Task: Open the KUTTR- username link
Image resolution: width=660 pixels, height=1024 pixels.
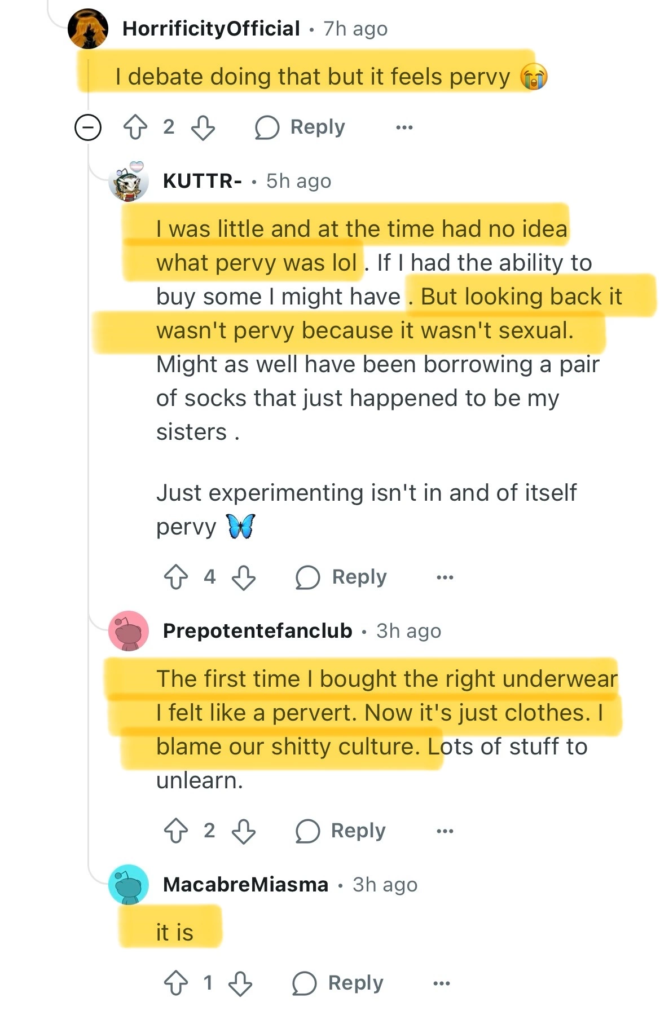Action: pos(202,181)
